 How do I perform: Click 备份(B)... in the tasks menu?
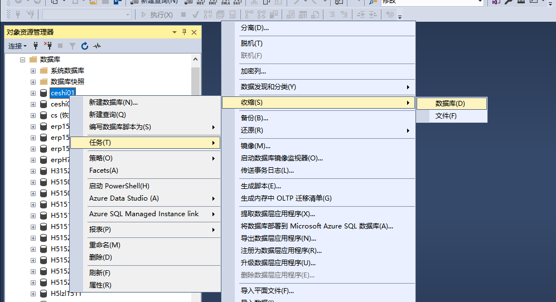254,118
